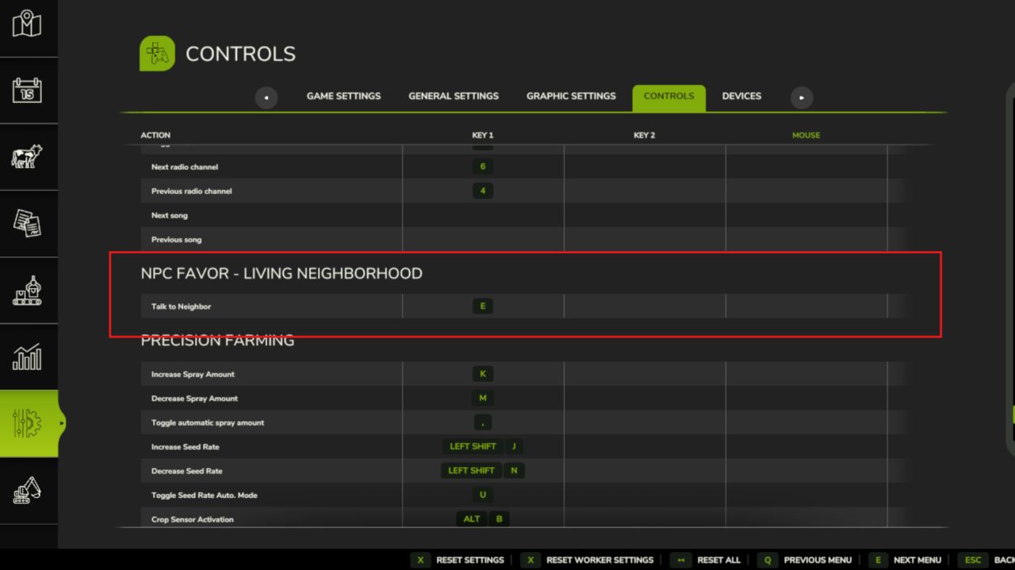
Task: Rebind the Talk to Neighbor E key
Action: [482, 306]
